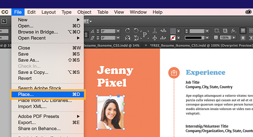Toggle the wrap around bounding box option
253x137 pixels.
(251, 31)
